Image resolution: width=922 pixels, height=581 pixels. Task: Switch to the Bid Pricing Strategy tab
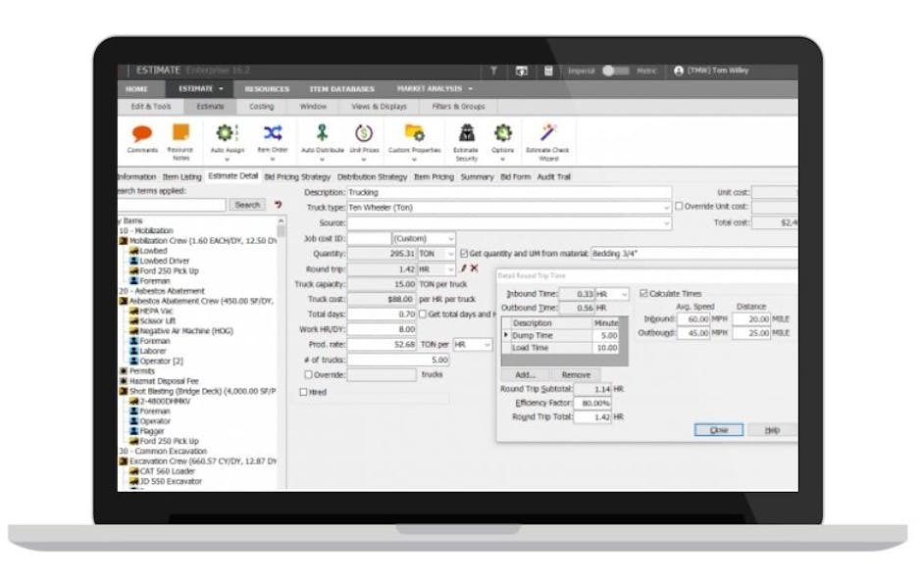pyautogui.click(x=288, y=177)
